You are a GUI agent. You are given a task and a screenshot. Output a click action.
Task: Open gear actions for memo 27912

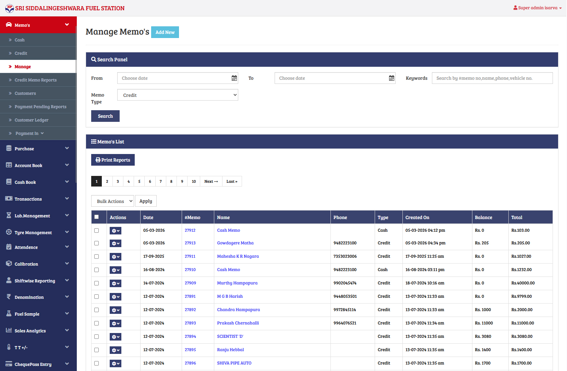tap(115, 231)
